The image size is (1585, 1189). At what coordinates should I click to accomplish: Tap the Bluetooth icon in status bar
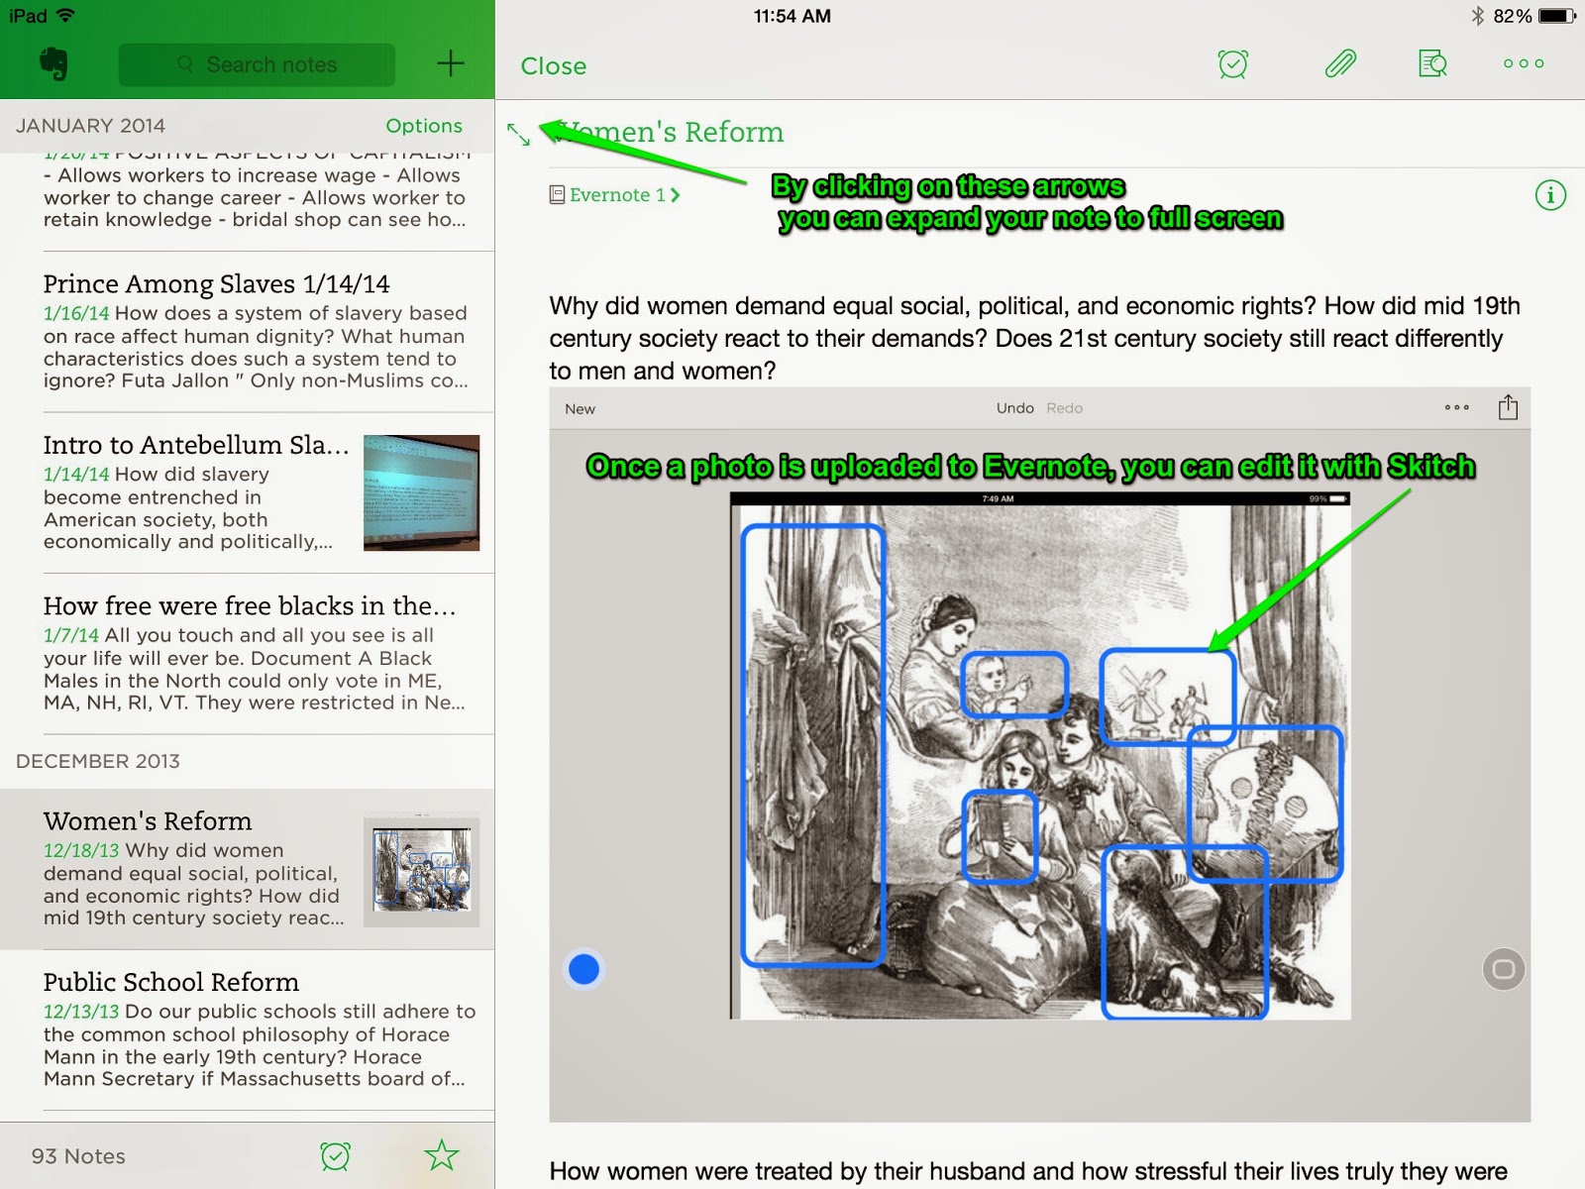(x=1477, y=16)
